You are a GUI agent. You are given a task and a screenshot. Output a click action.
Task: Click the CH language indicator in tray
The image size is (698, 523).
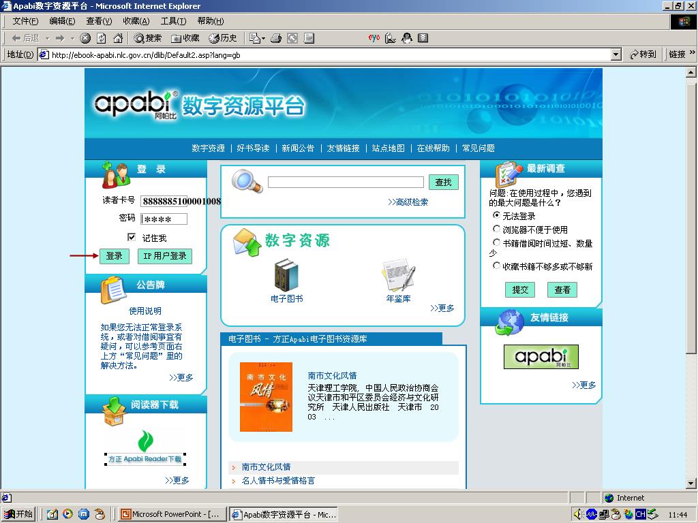641,515
